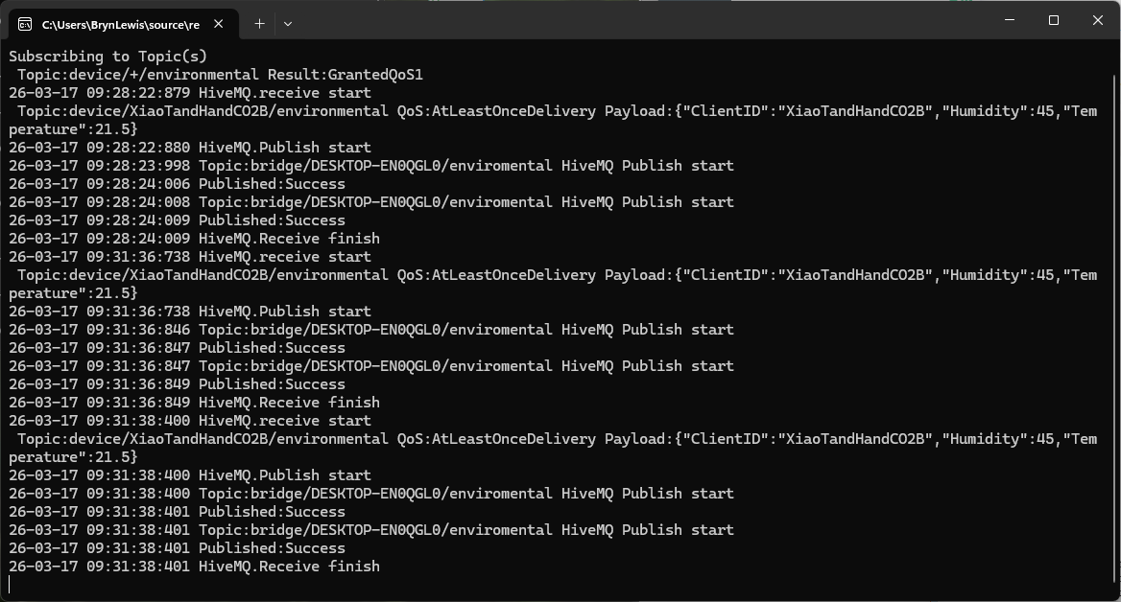Click the 09:31:38:401 HiveMQ.Receive finish line
The width and height of the screenshot is (1121, 602).
[195, 567]
